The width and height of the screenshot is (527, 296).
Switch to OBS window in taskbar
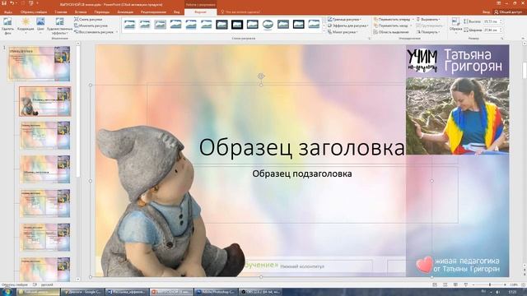tap(260, 292)
